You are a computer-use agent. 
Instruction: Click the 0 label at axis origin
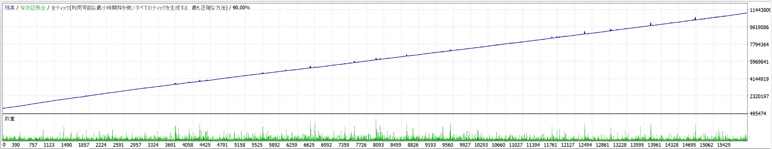point(4,145)
